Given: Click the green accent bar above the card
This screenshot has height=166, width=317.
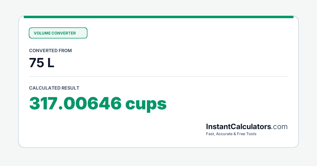Looking at the screenshot, I should point(158,17).
